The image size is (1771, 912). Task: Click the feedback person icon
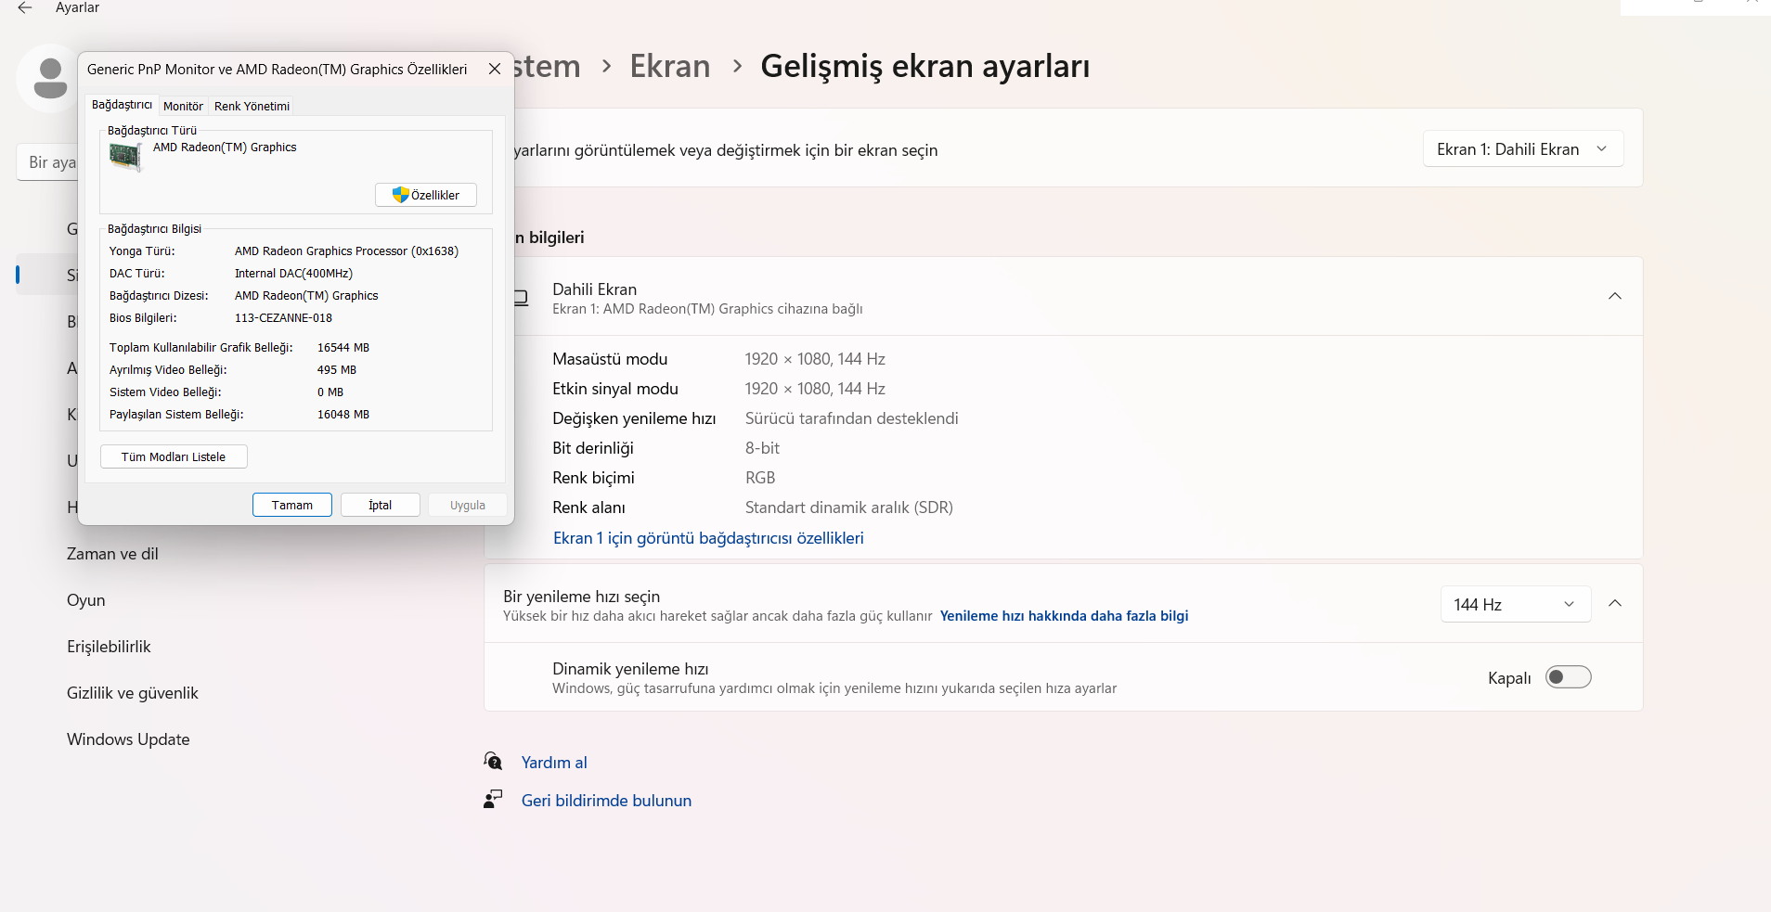coord(493,800)
